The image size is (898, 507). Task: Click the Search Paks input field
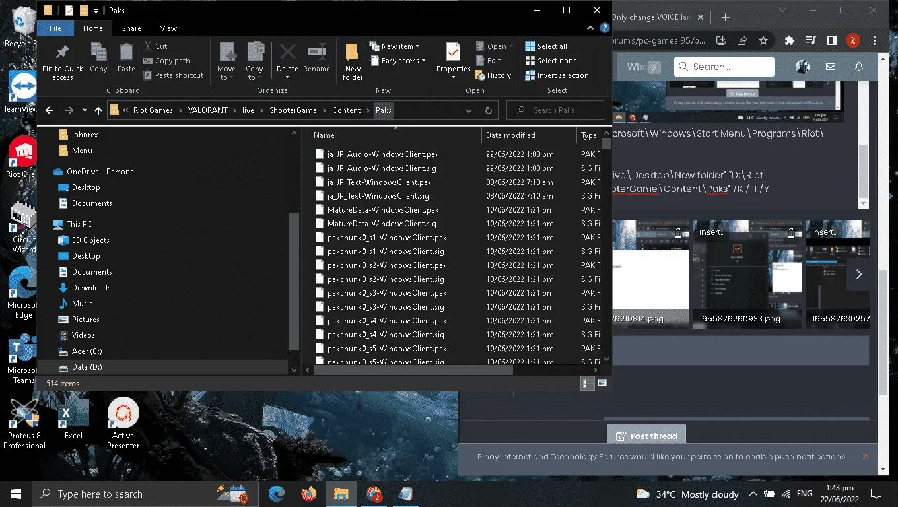(x=555, y=110)
